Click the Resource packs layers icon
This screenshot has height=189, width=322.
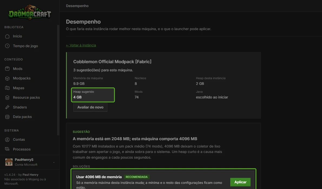[7, 98]
